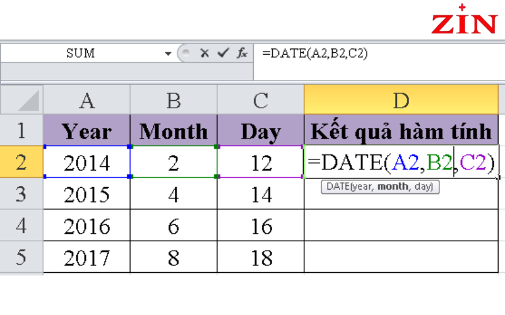The height and width of the screenshot is (315, 505).
Task: Click the formula bar text =DATE(A2,B2,C2)
Action: coord(314,53)
